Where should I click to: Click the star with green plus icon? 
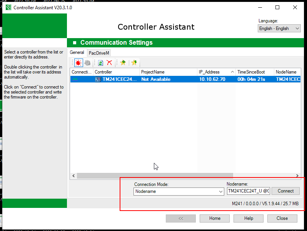coord(123,63)
